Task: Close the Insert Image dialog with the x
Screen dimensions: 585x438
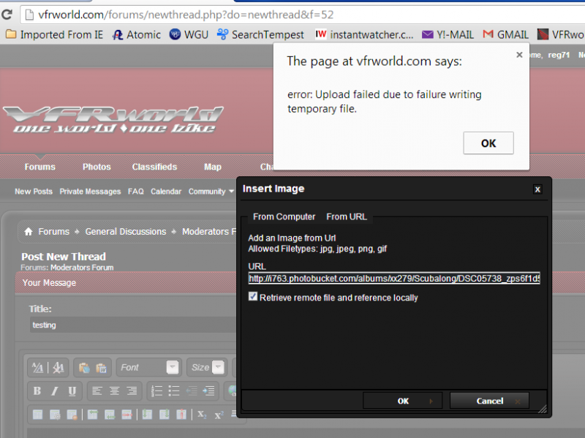Action: click(537, 189)
